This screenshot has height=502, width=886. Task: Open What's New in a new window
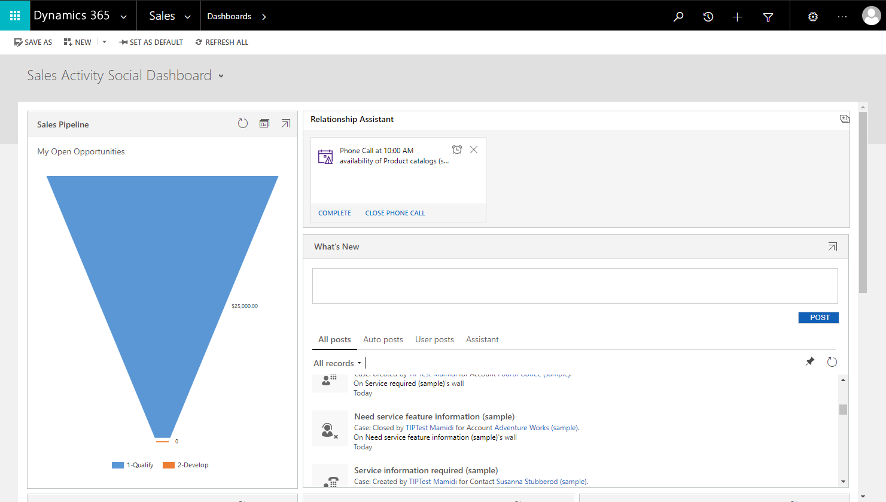click(x=832, y=246)
